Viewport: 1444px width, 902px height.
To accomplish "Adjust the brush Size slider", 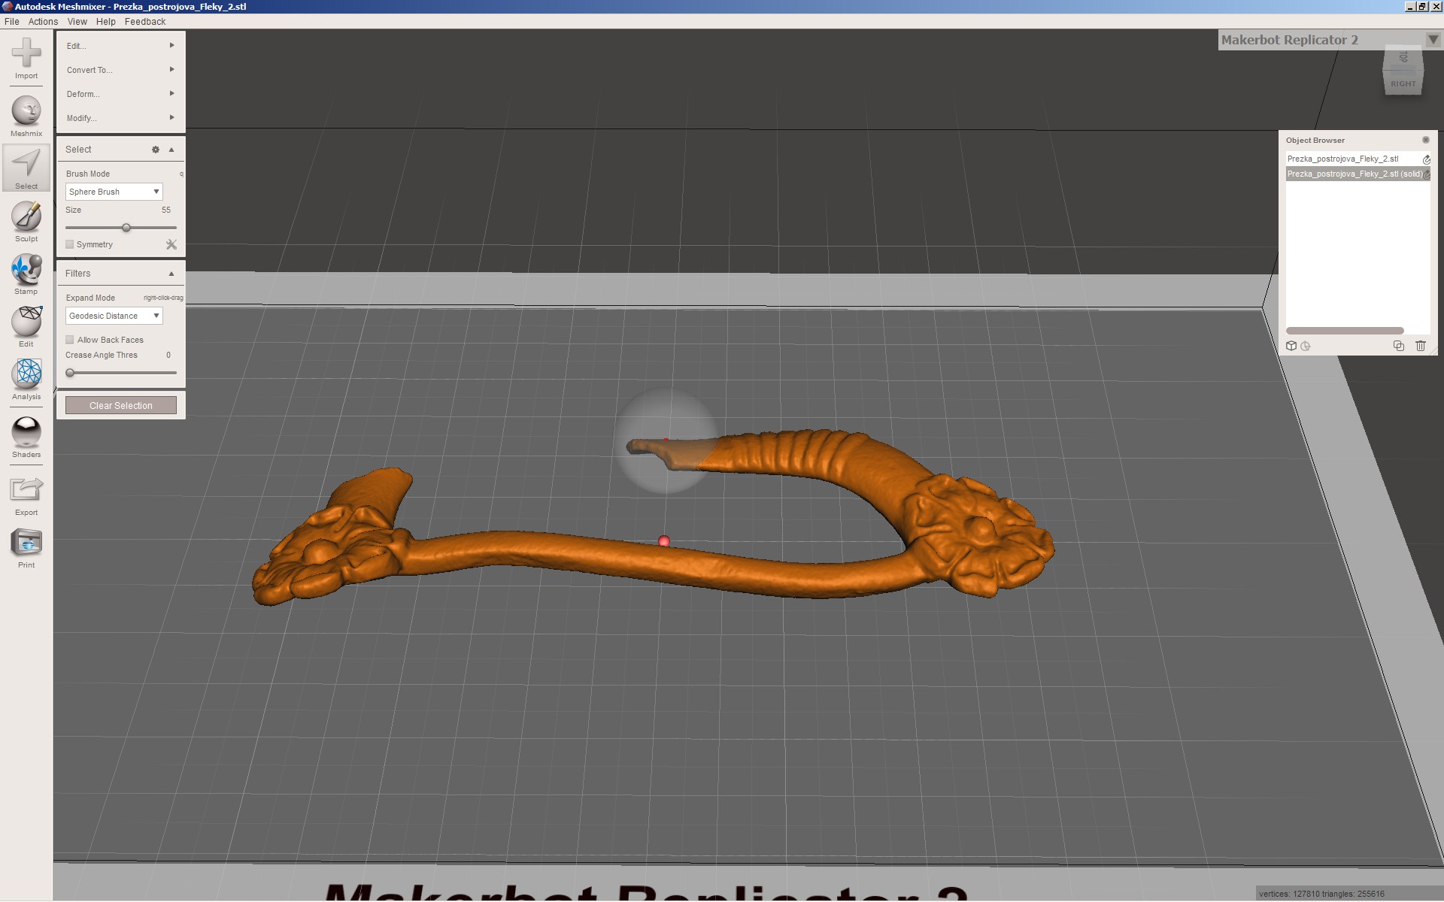I will 126,227.
